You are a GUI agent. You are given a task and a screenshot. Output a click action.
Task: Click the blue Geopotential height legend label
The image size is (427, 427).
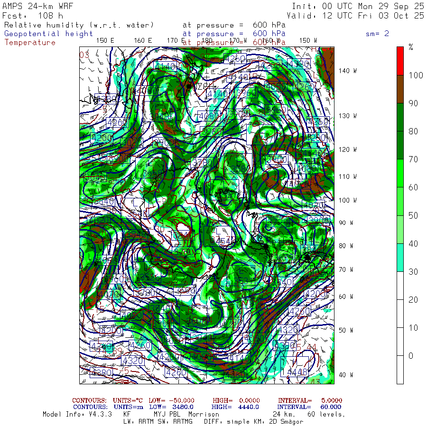[x=48, y=34]
